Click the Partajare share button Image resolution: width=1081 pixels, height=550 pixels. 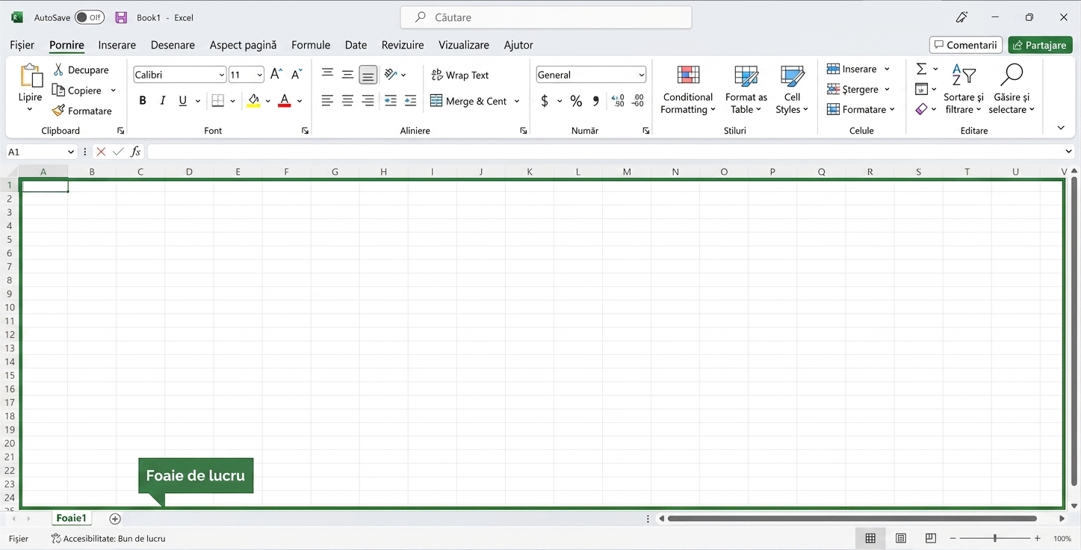tap(1040, 45)
